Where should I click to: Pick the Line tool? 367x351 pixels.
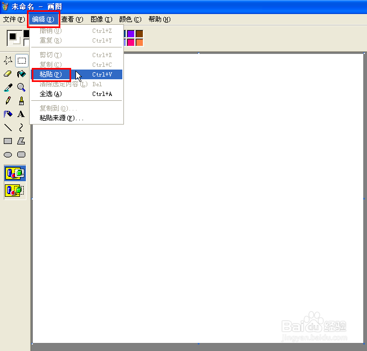pos(8,128)
